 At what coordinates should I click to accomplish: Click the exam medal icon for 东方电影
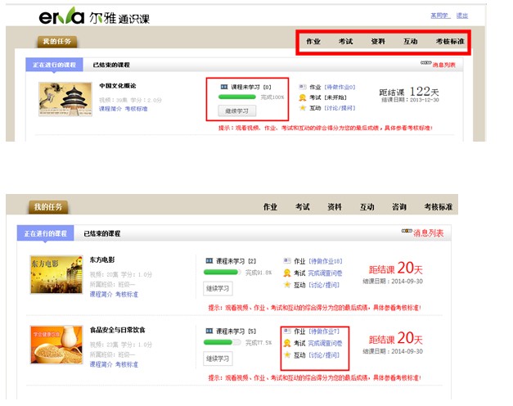coord(287,273)
